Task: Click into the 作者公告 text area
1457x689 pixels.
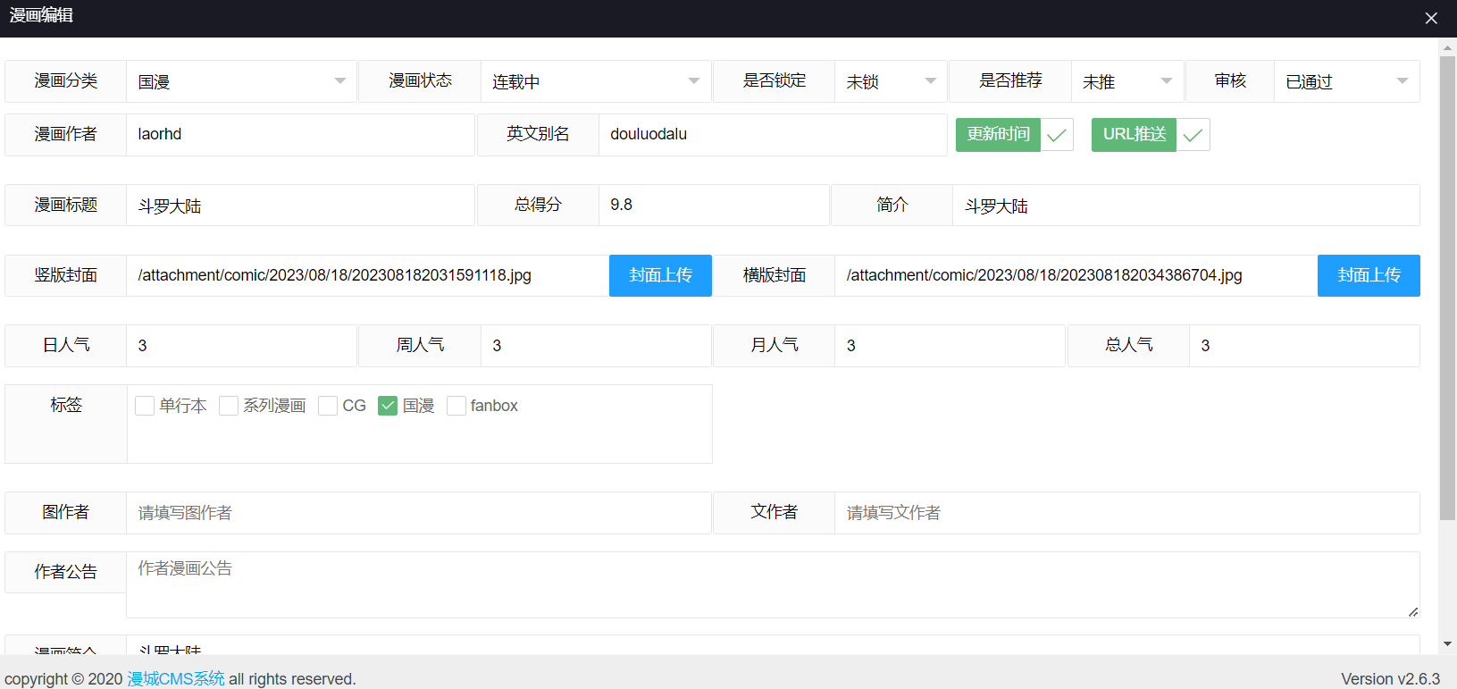Action: (x=772, y=584)
